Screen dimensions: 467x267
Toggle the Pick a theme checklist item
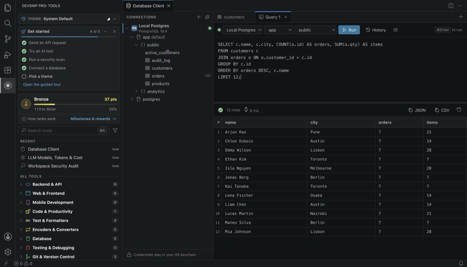click(x=24, y=76)
